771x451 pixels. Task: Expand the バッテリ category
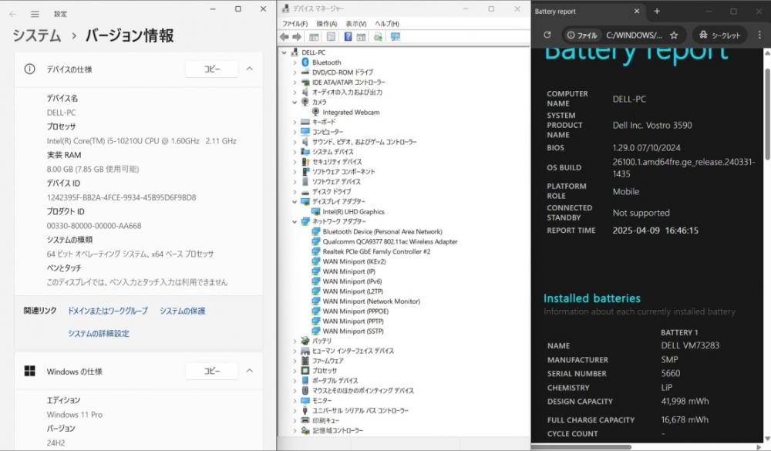coord(295,341)
